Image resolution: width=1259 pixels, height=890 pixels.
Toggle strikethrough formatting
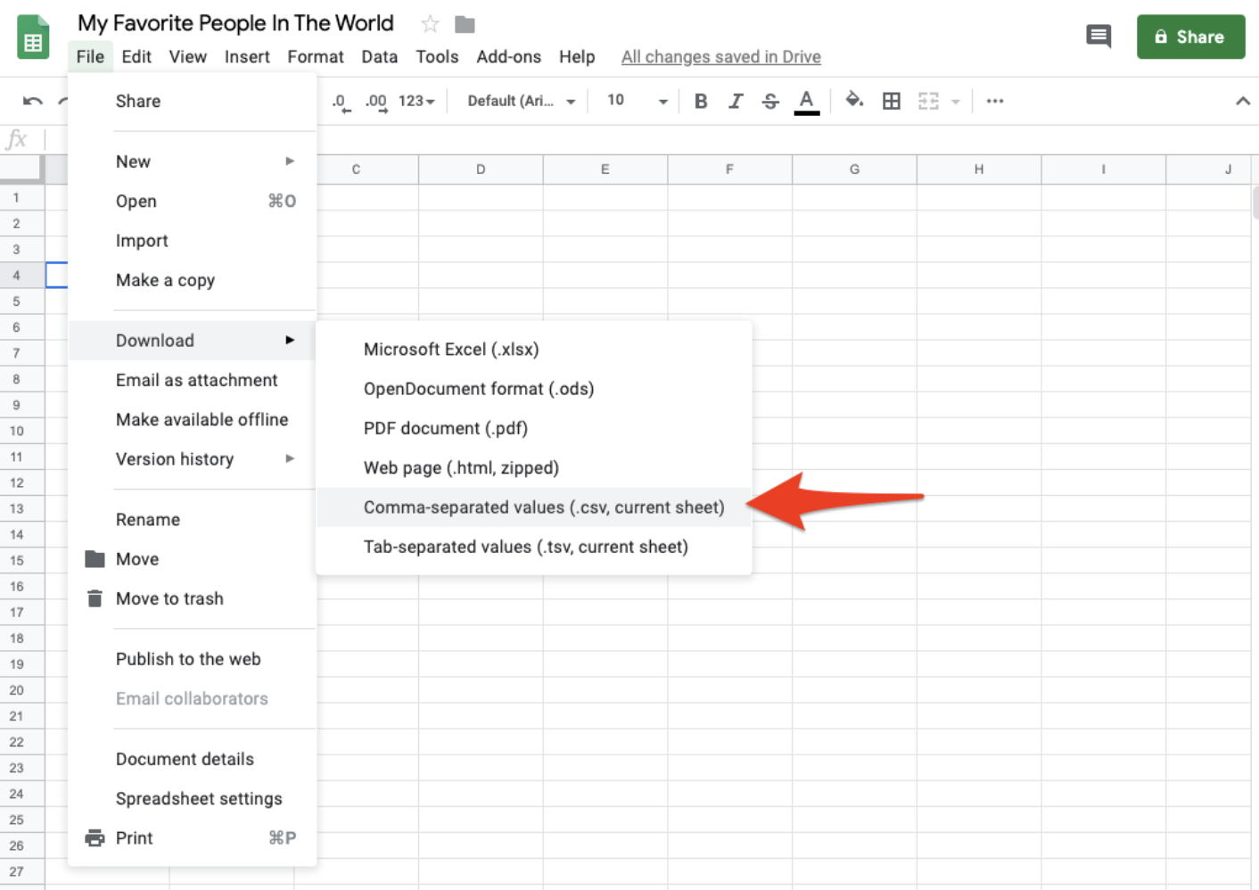770,101
